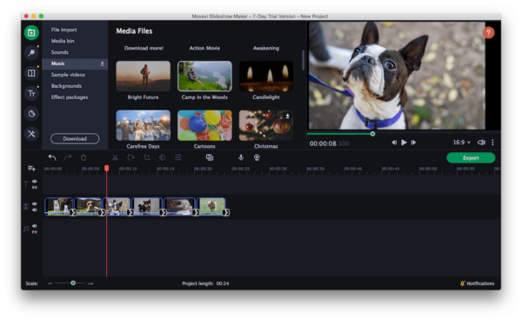Open the player three-dot menu
Screen dimensions: 522x320
tap(492, 143)
